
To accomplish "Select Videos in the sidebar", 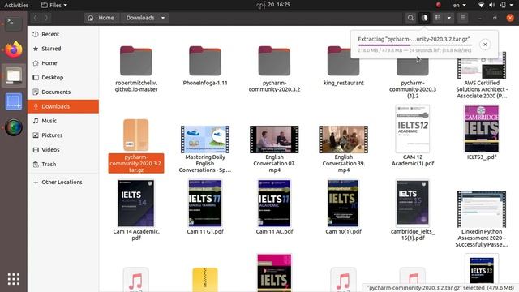I will point(63,149).
